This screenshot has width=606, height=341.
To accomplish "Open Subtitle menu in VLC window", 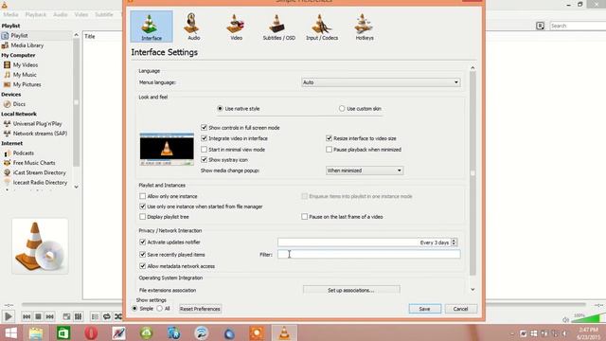I will coord(104,14).
